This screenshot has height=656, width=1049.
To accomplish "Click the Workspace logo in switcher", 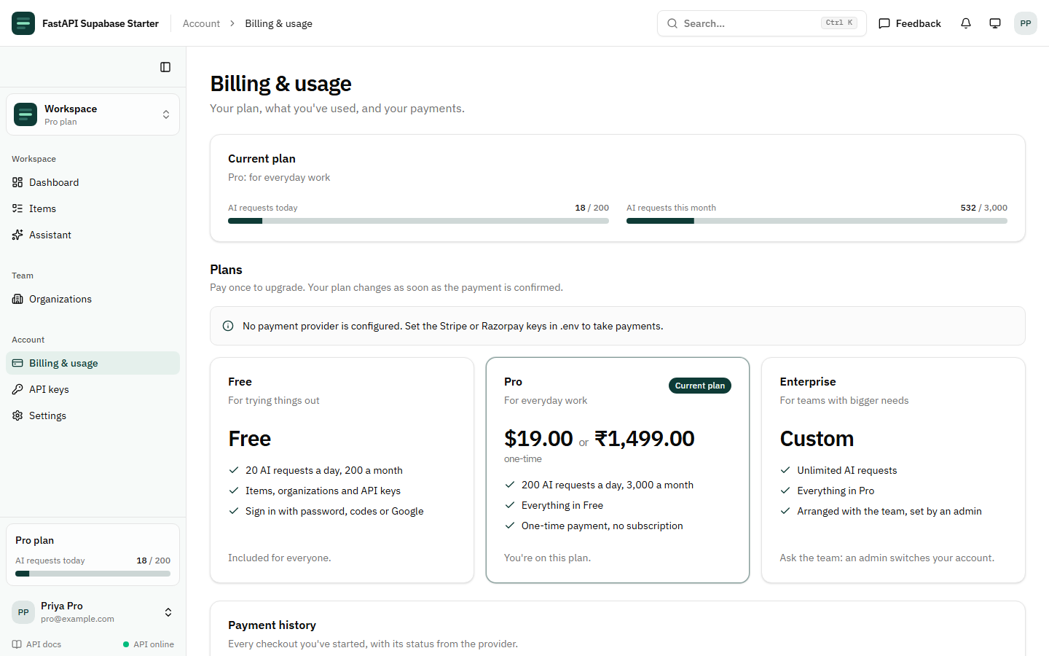I will tap(25, 114).
